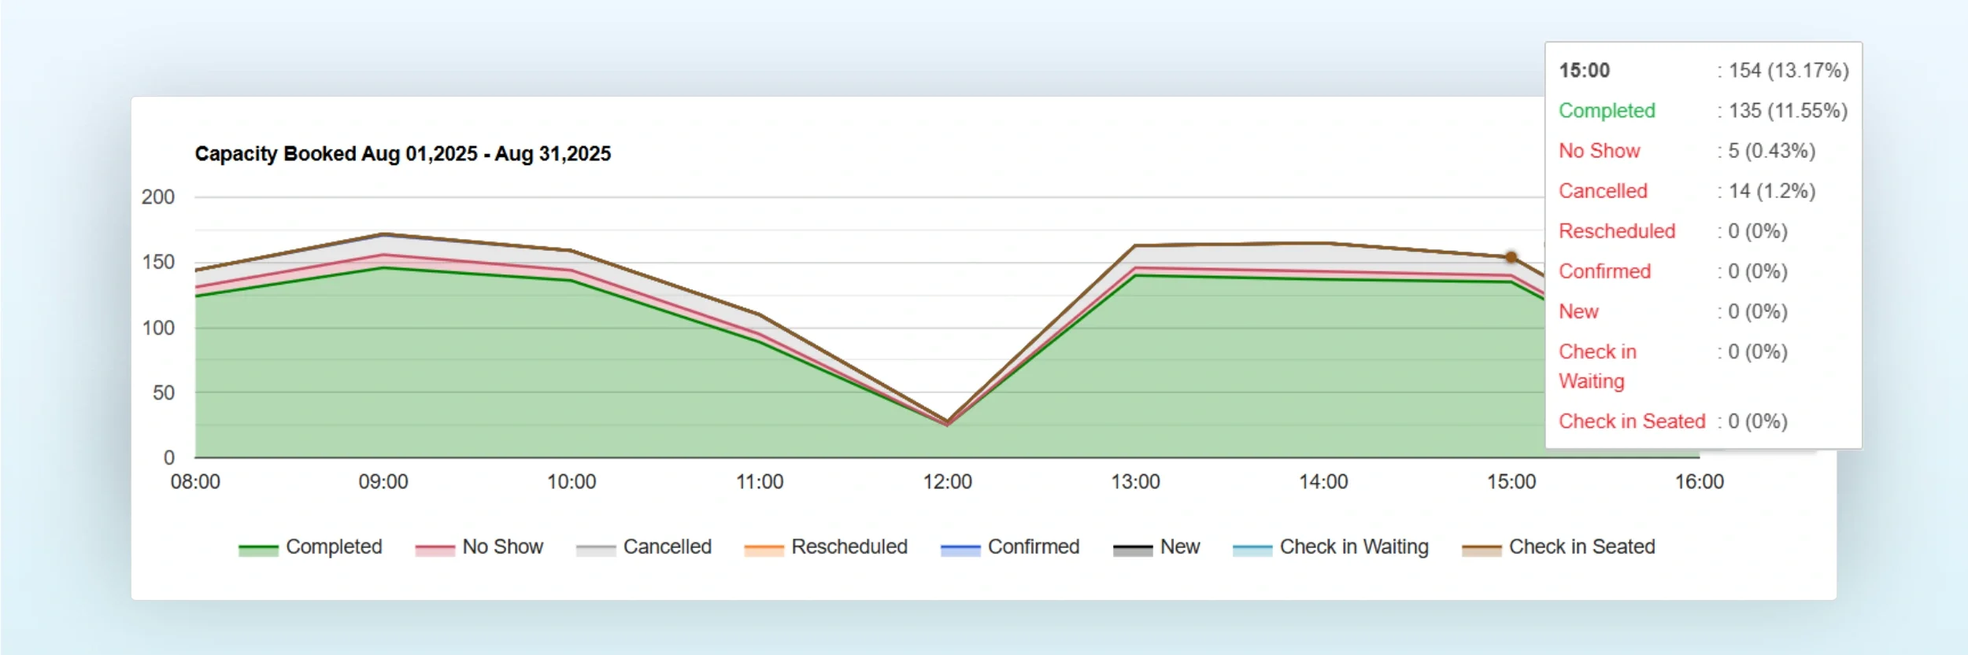
Task: Click the 15:00 tooltip header
Action: (x=1585, y=70)
